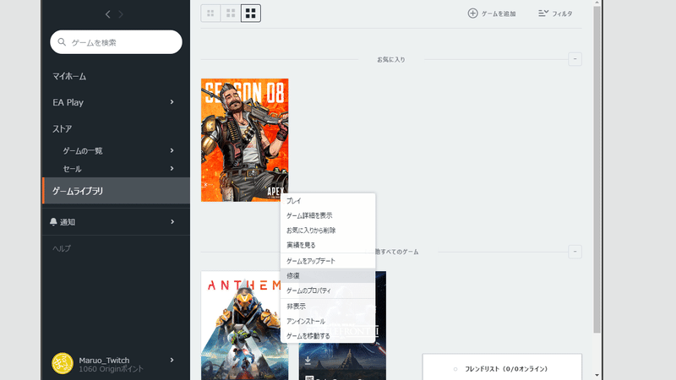Choose 実績を見る from context menu

tap(328, 245)
